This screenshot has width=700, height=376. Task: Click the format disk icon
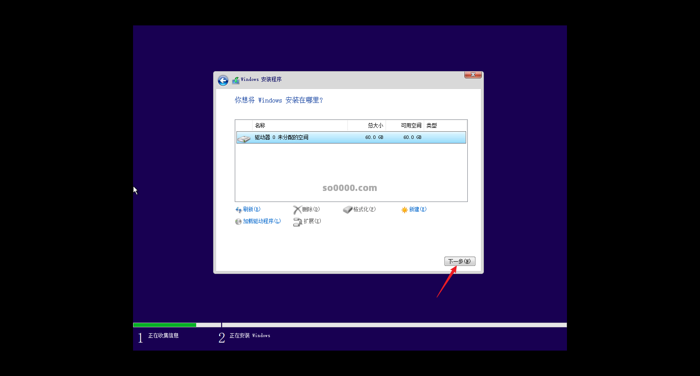point(347,210)
